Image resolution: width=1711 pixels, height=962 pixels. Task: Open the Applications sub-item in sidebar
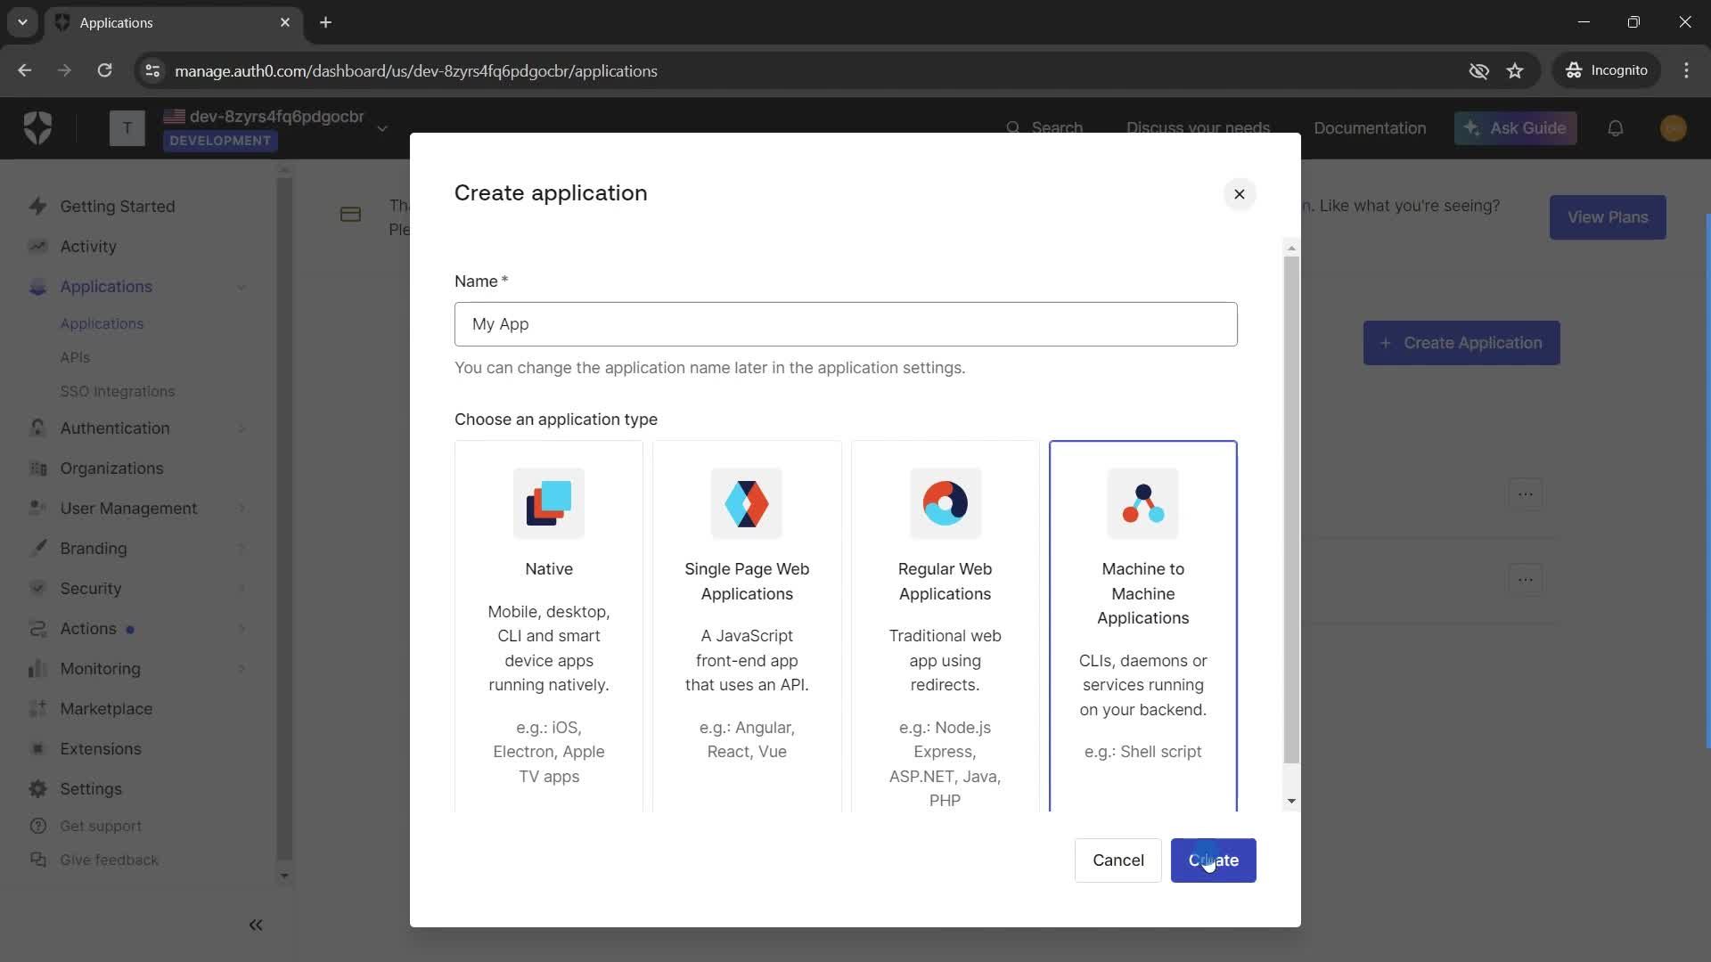(x=102, y=323)
